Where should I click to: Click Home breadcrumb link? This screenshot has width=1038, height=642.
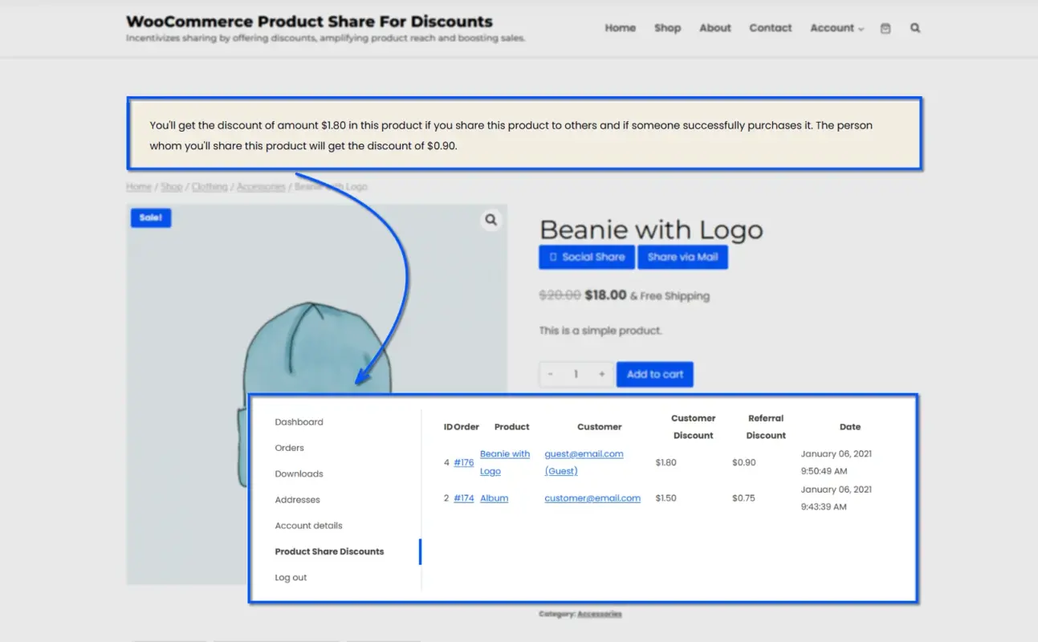139,186
